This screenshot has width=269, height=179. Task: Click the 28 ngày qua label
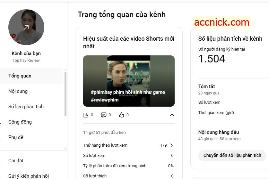pos(209,93)
